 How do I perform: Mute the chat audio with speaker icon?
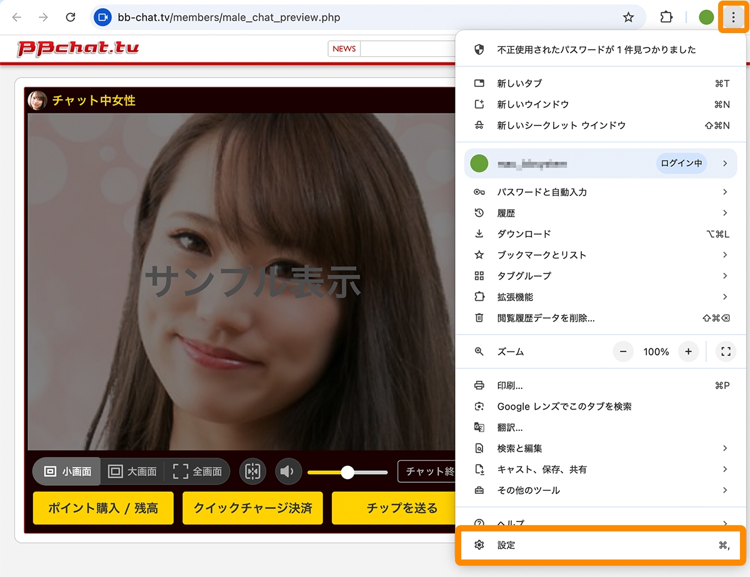coord(288,471)
